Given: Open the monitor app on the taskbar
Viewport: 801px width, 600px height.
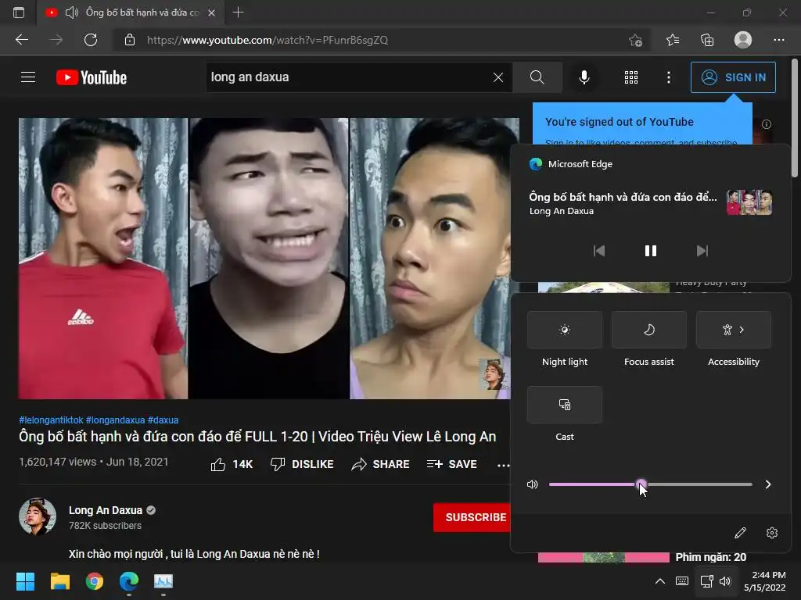Looking at the screenshot, I should 163,581.
